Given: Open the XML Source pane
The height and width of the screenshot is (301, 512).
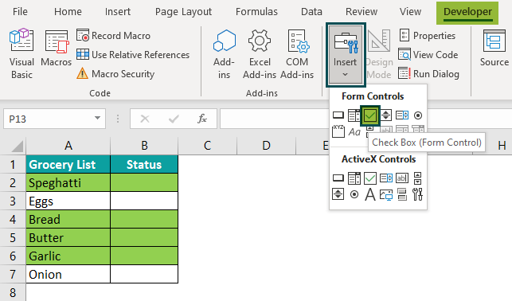Looking at the screenshot, I should pos(494,49).
